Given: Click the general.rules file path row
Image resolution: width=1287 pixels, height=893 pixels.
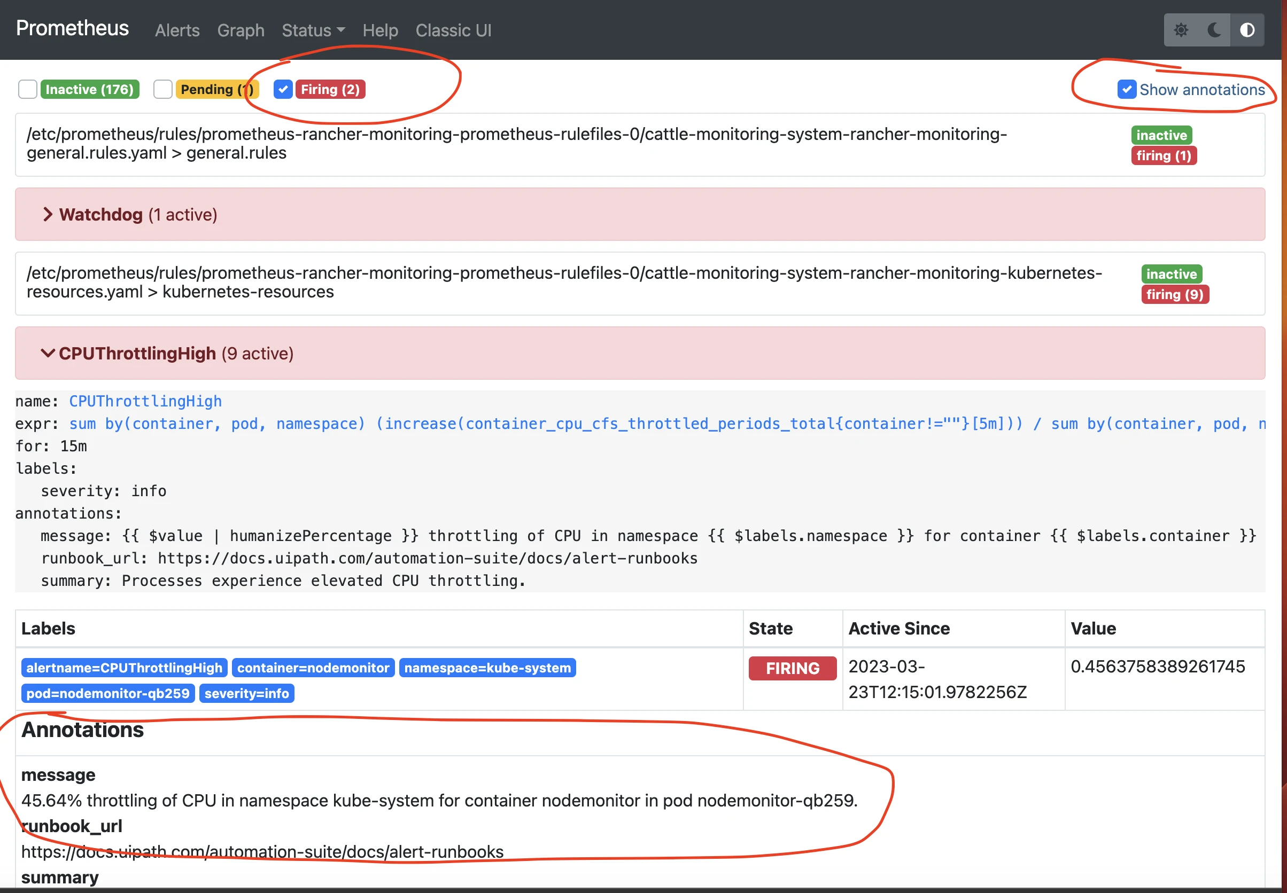Looking at the screenshot, I should (640, 145).
